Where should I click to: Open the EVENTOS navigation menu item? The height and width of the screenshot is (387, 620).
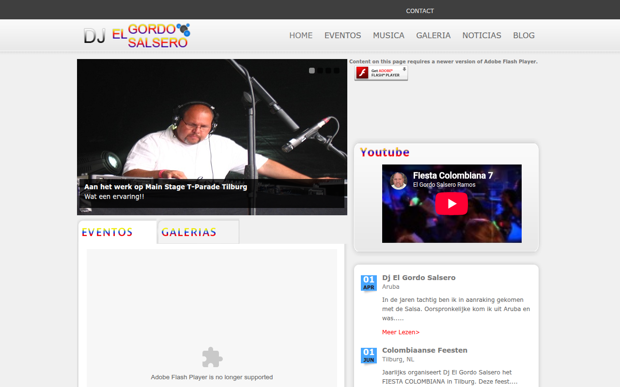tap(343, 35)
